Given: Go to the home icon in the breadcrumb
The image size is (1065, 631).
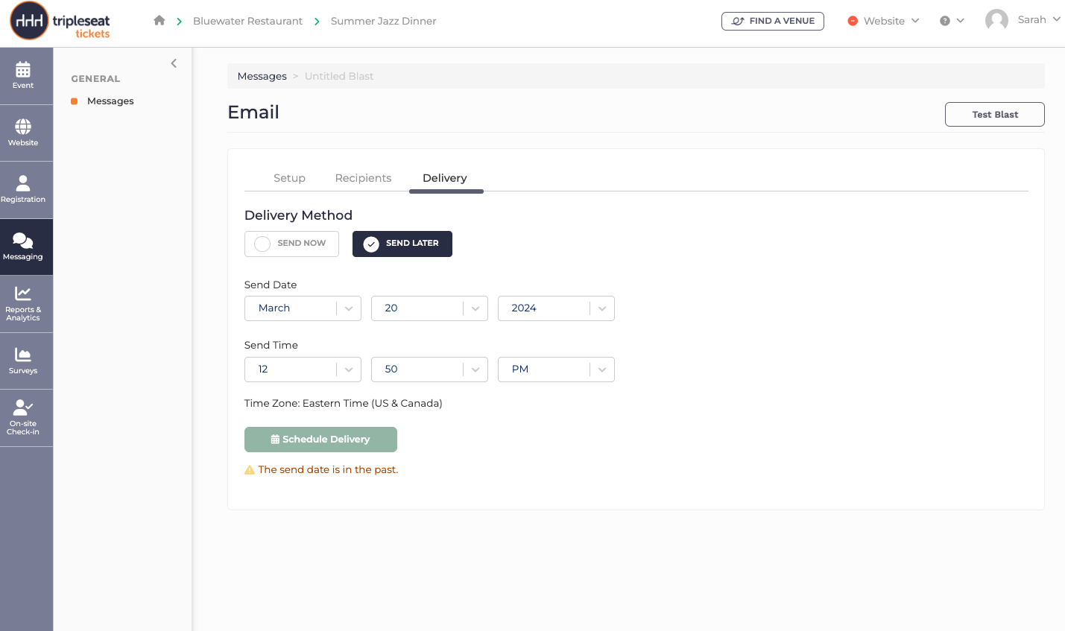Looking at the screenshot, I should (x=159, y=21).
